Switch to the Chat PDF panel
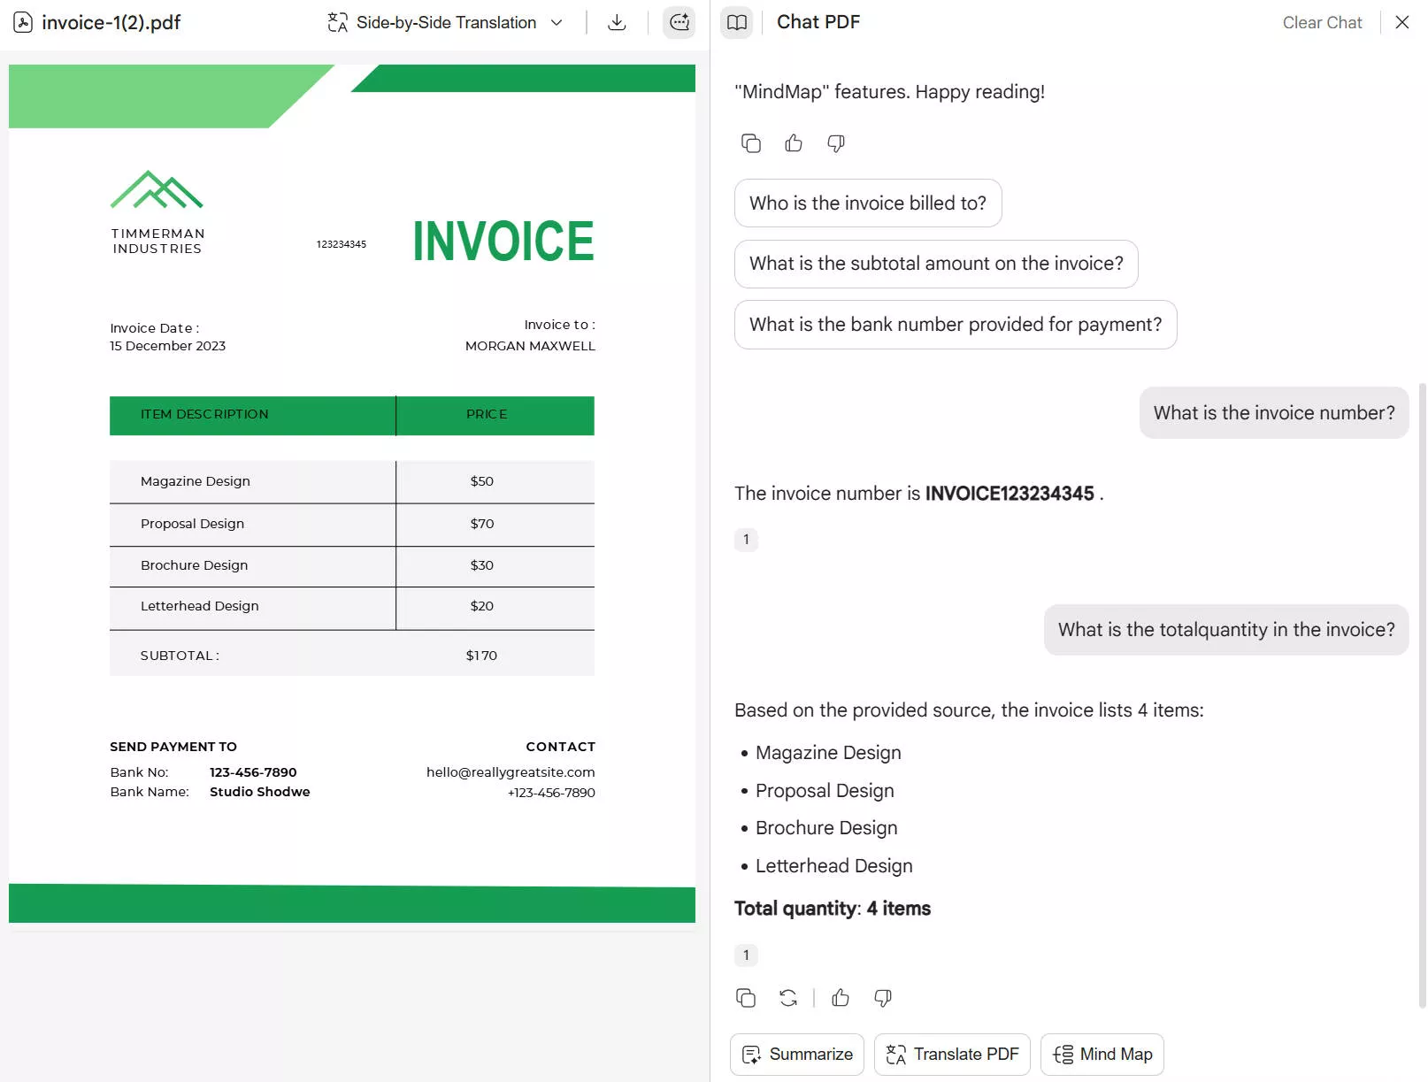Screen dimensions: 1428x1082 click(x=818, y=21)
